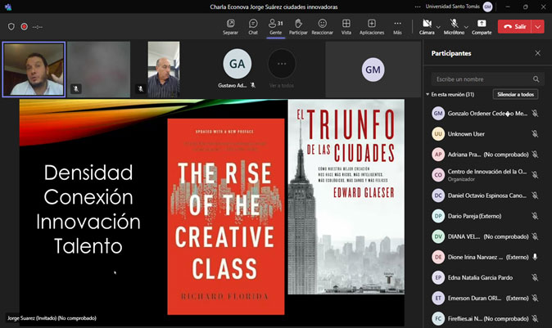Image resolution: width=552 pixels, height=328 pixels.
Task: Click the Separar pop-out icon
Action: point(230,26)
